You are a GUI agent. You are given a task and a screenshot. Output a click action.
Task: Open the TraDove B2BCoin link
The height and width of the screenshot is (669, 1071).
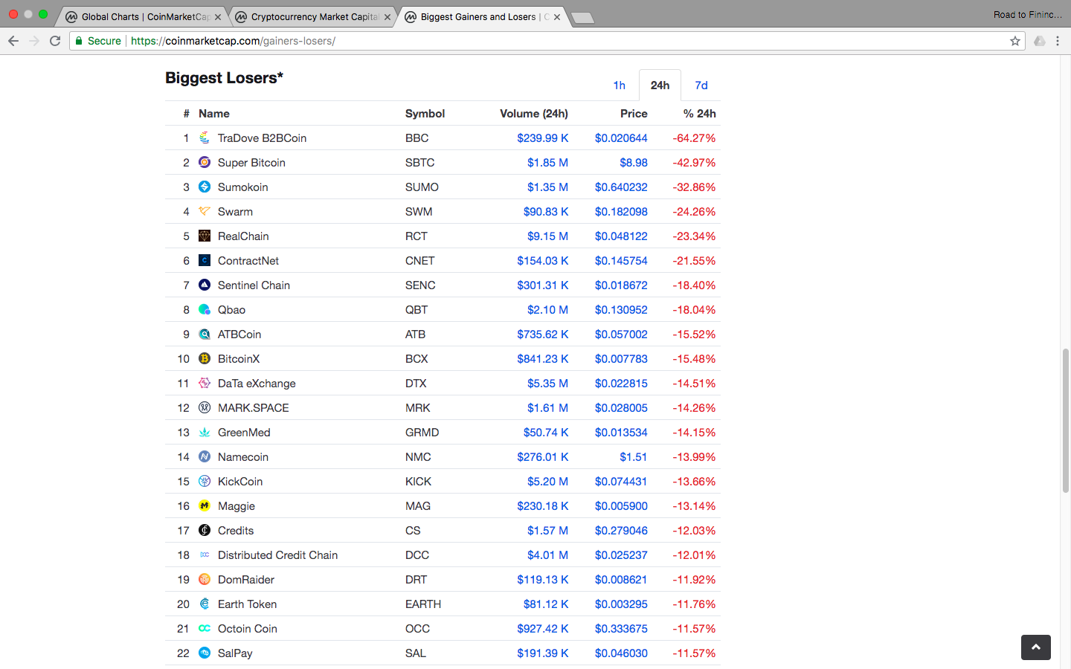click(x=262, y=138)
